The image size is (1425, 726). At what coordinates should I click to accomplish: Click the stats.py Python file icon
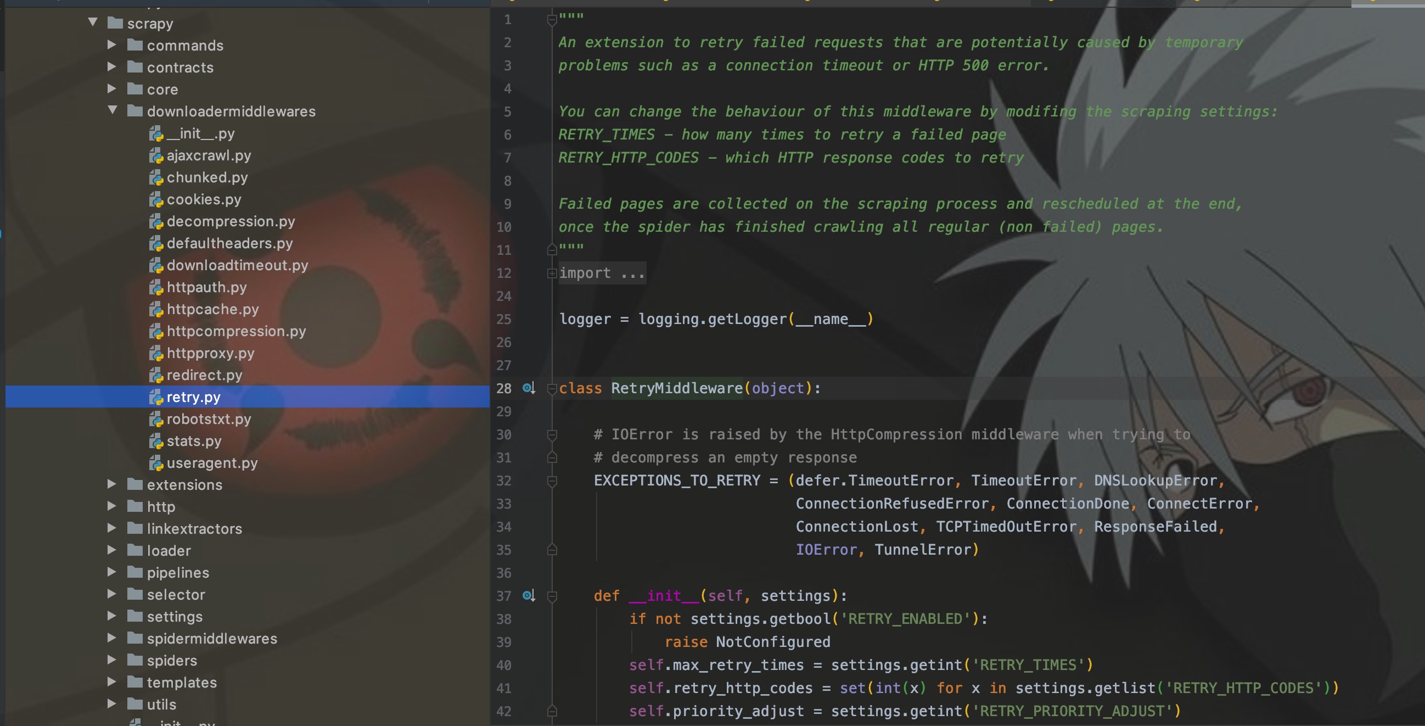pos(156,441)
